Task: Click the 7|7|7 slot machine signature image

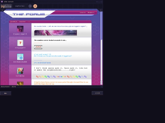Action: point(38,47)
